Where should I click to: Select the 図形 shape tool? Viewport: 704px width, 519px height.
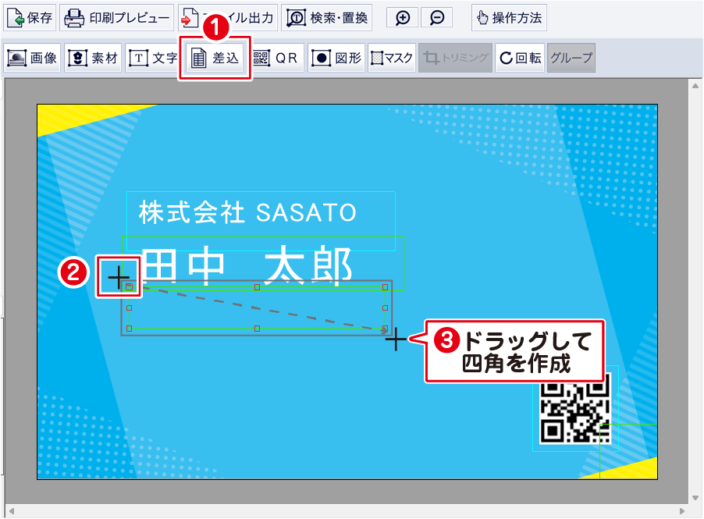coord(336,58)
